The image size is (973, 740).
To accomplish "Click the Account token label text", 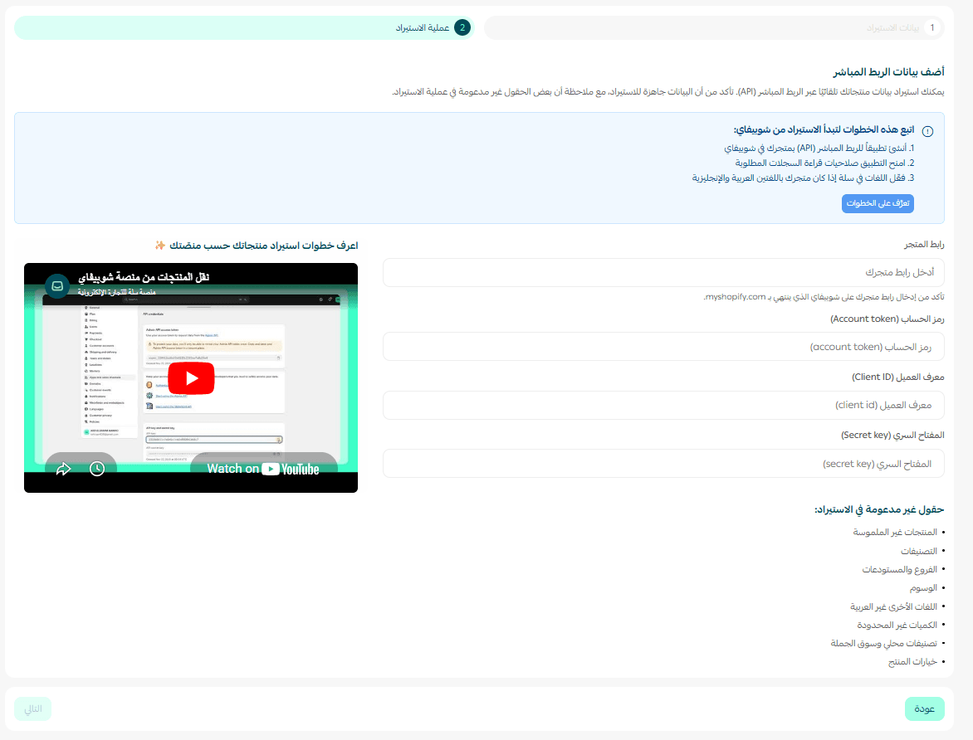I will [x=887, y=319].
